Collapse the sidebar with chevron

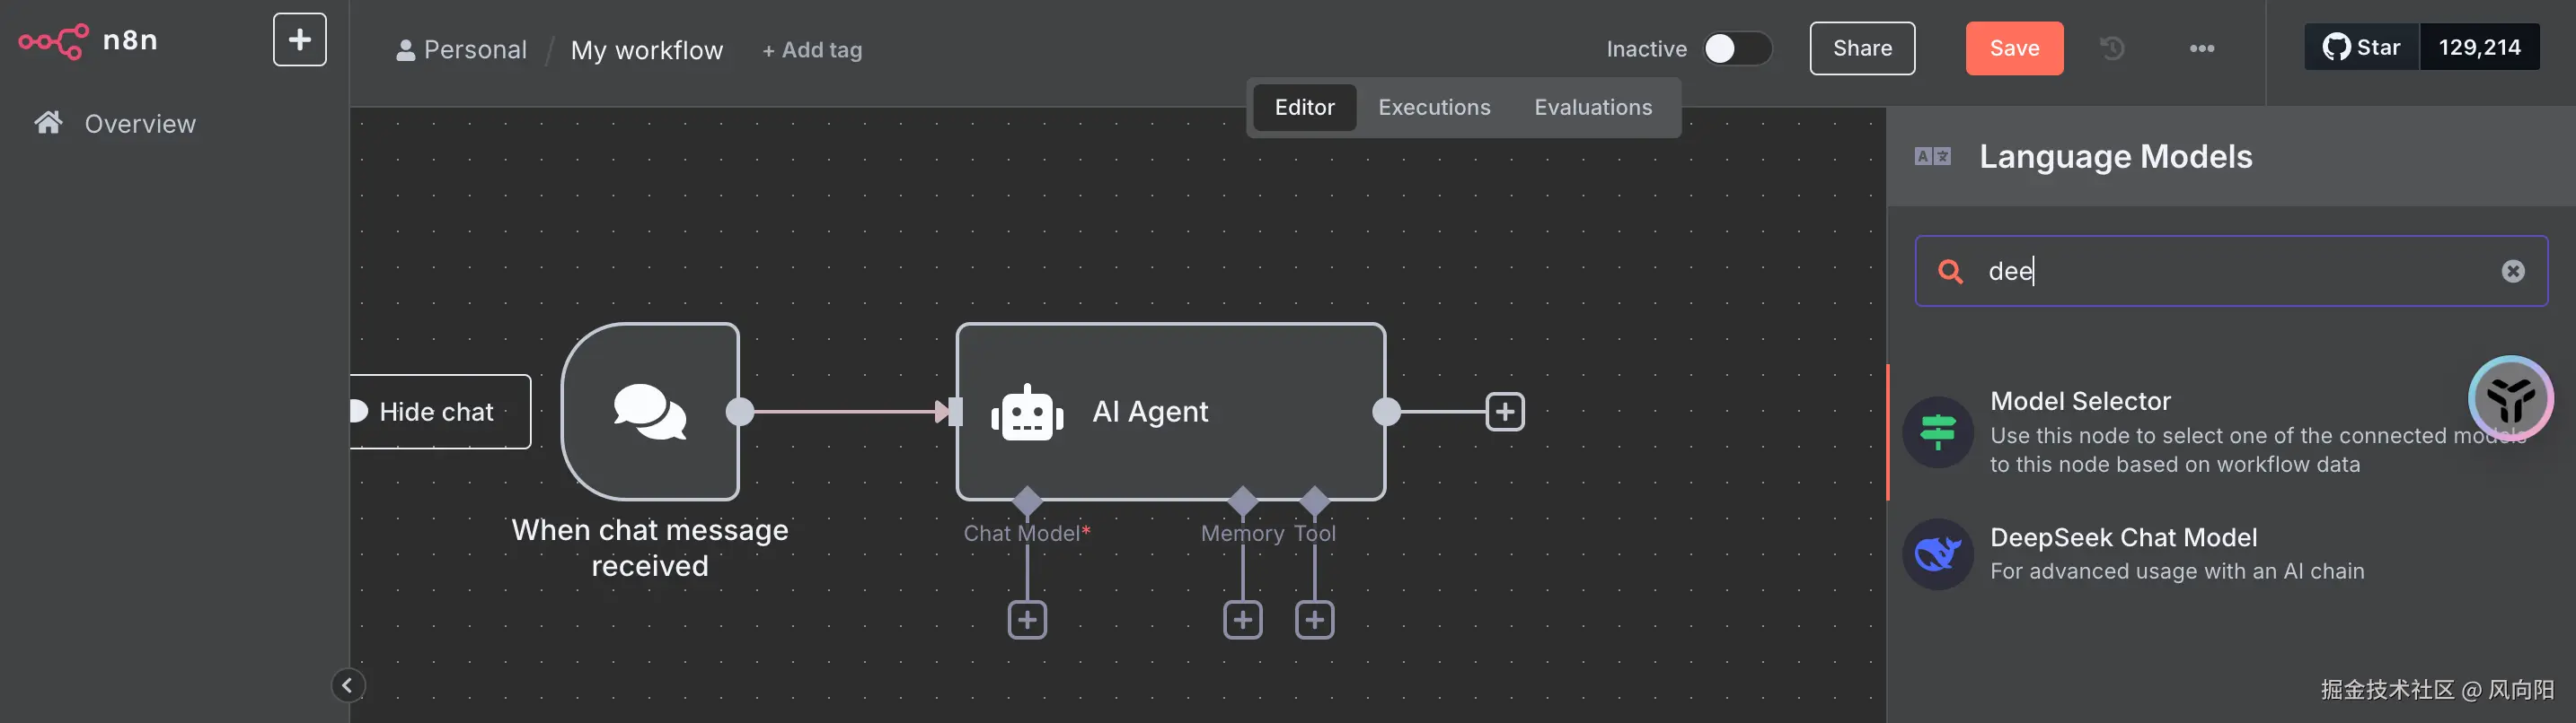tap(348, 685)
